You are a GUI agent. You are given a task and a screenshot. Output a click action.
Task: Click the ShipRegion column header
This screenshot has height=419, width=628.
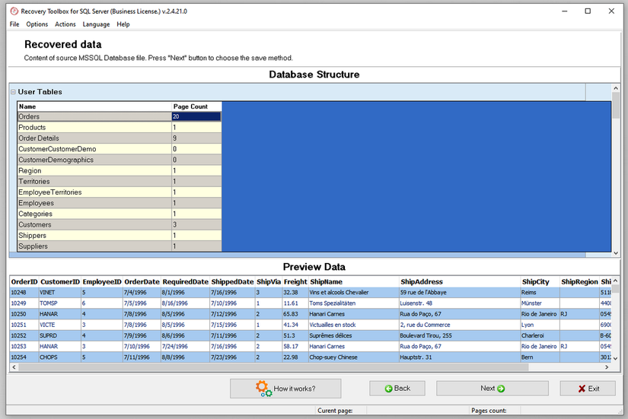click(x=579, y=281)
